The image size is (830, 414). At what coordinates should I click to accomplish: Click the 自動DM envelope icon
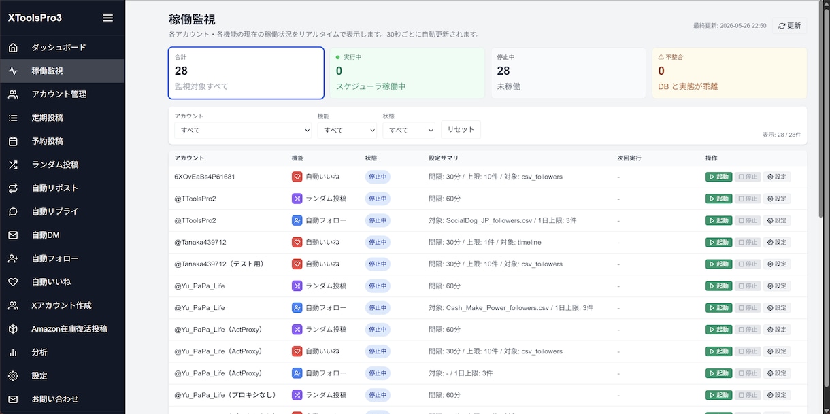click(x=13, y=235)
